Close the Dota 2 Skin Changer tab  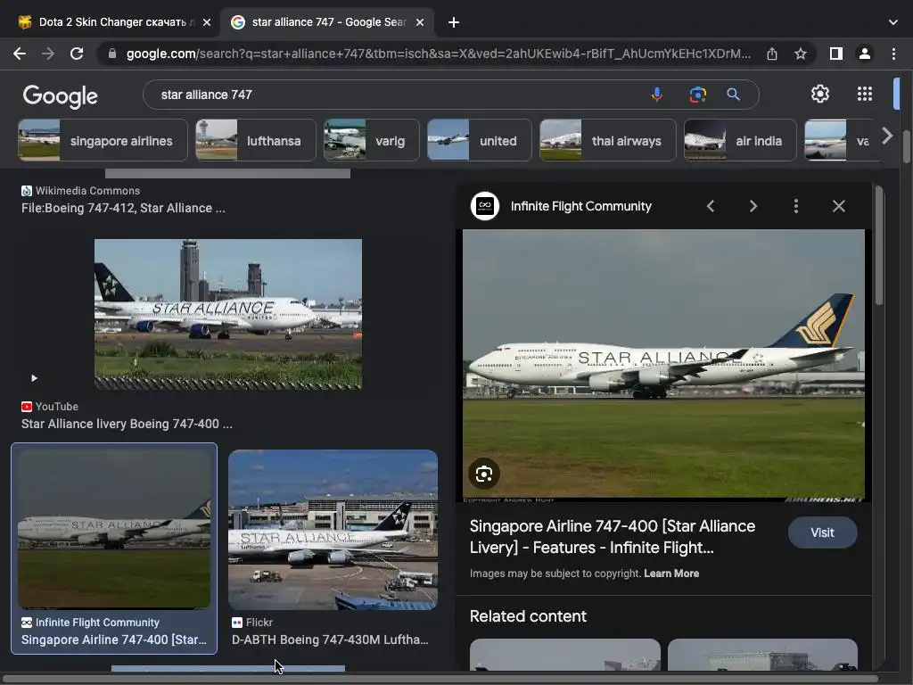coord(207,22)
